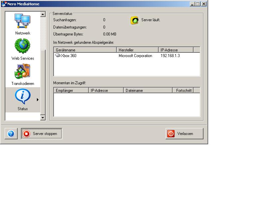
Task: Click the Server läuft. status text
Action: click(151, 20)
